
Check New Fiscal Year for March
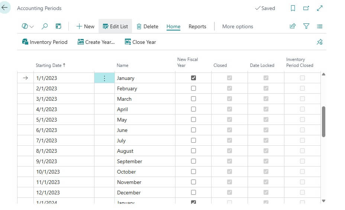pyautogui.click(x=193, y=99)
